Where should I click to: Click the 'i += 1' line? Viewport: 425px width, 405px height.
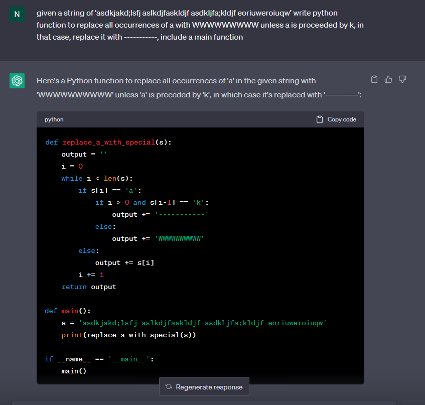pos(91,275)
